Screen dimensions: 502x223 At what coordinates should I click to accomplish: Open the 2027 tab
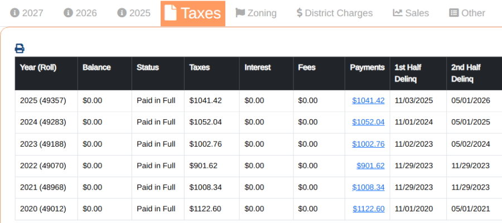click(x=27, y=13)
